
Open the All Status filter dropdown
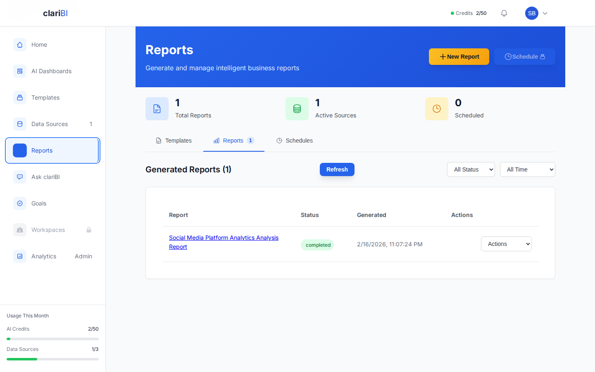471,169
